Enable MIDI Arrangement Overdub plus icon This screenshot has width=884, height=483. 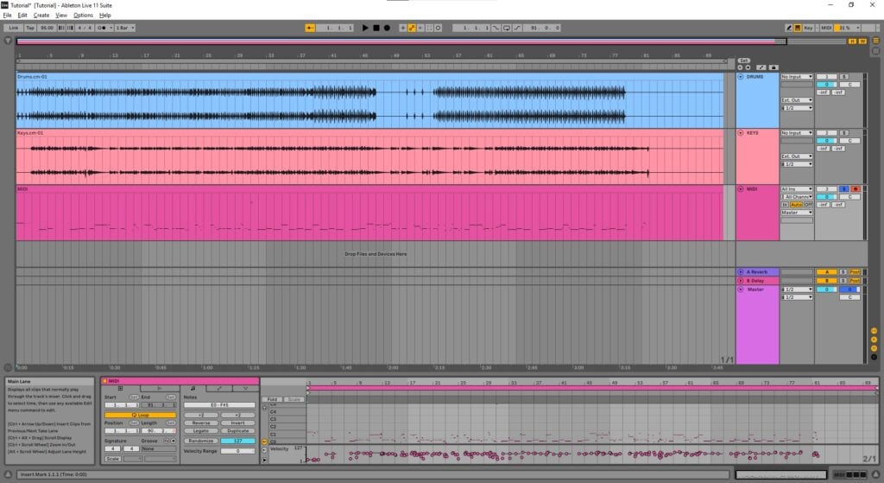[x=402, y=28]
